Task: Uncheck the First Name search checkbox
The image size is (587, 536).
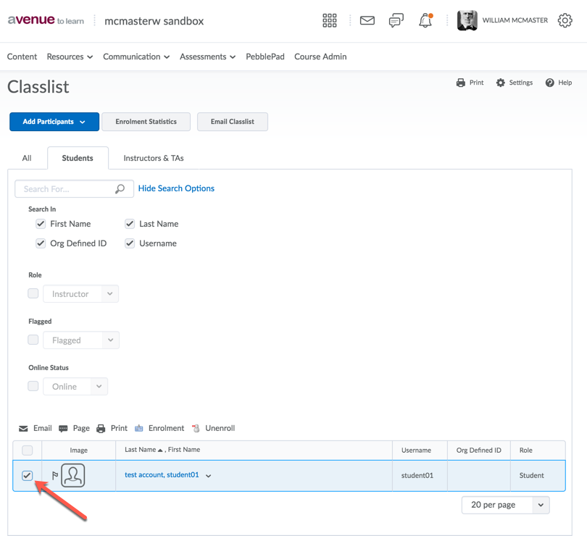Action: 41,224
